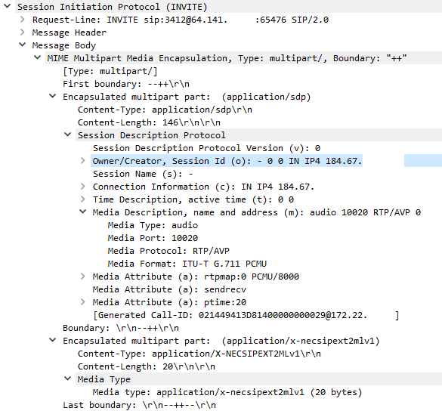
Task: Select Encapsulated multipart part x-necsipext2mlv1 line
Action: (x=221, y=341)
